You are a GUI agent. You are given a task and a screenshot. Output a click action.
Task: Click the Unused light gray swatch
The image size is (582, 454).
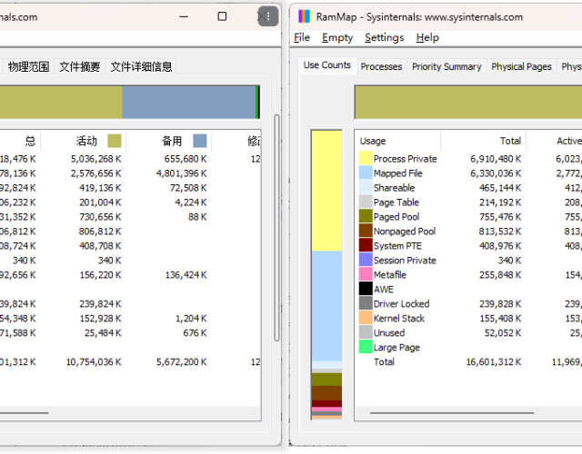[x=366, y=332]
